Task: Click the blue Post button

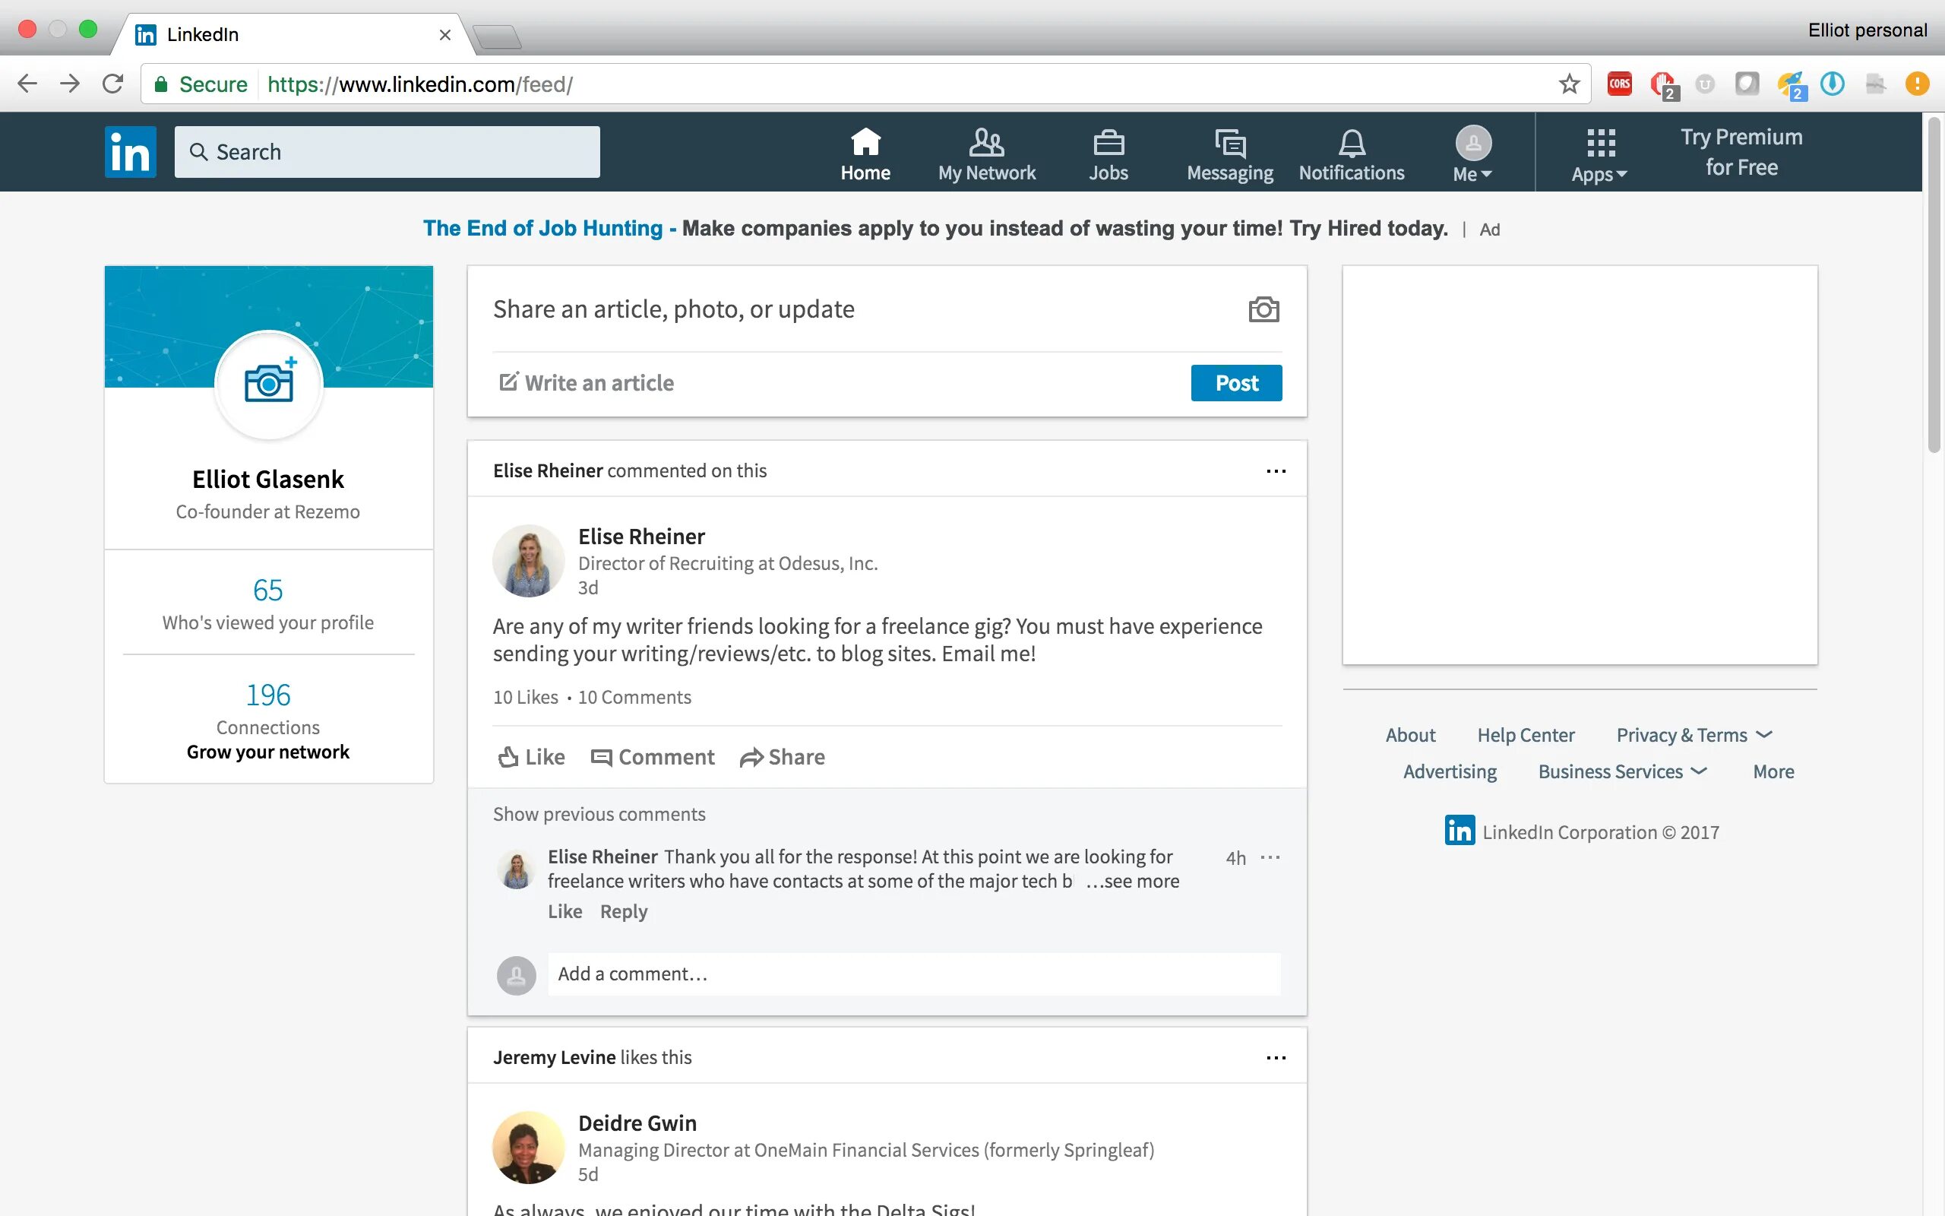Action: [x=1236, y=383]
